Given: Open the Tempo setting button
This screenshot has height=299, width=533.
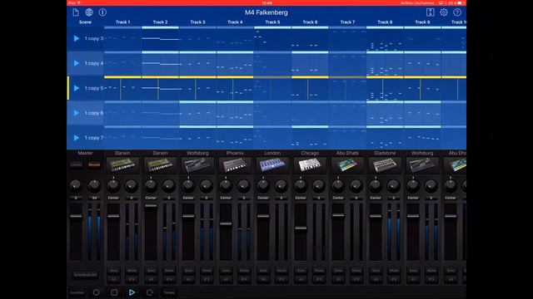Looking at the screenshot, I should pyautogui.click(x=169, y=292).
